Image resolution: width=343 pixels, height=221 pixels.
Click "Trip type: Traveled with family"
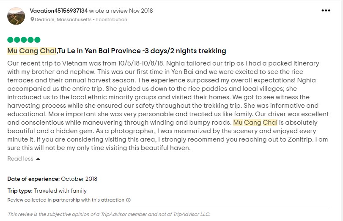coord(47,191)
